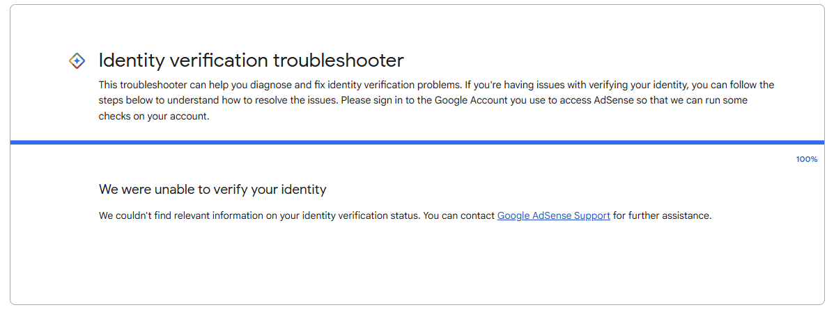Click the blue progress bar

[417, 142]
